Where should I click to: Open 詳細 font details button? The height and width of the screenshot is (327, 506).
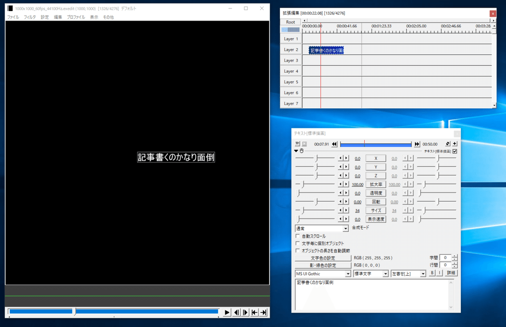pyautogui.click(x=451, y=273)
